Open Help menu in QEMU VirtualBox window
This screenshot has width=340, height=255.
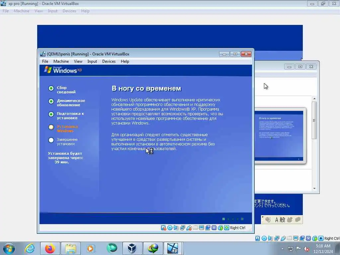click(x=125, y=61)
